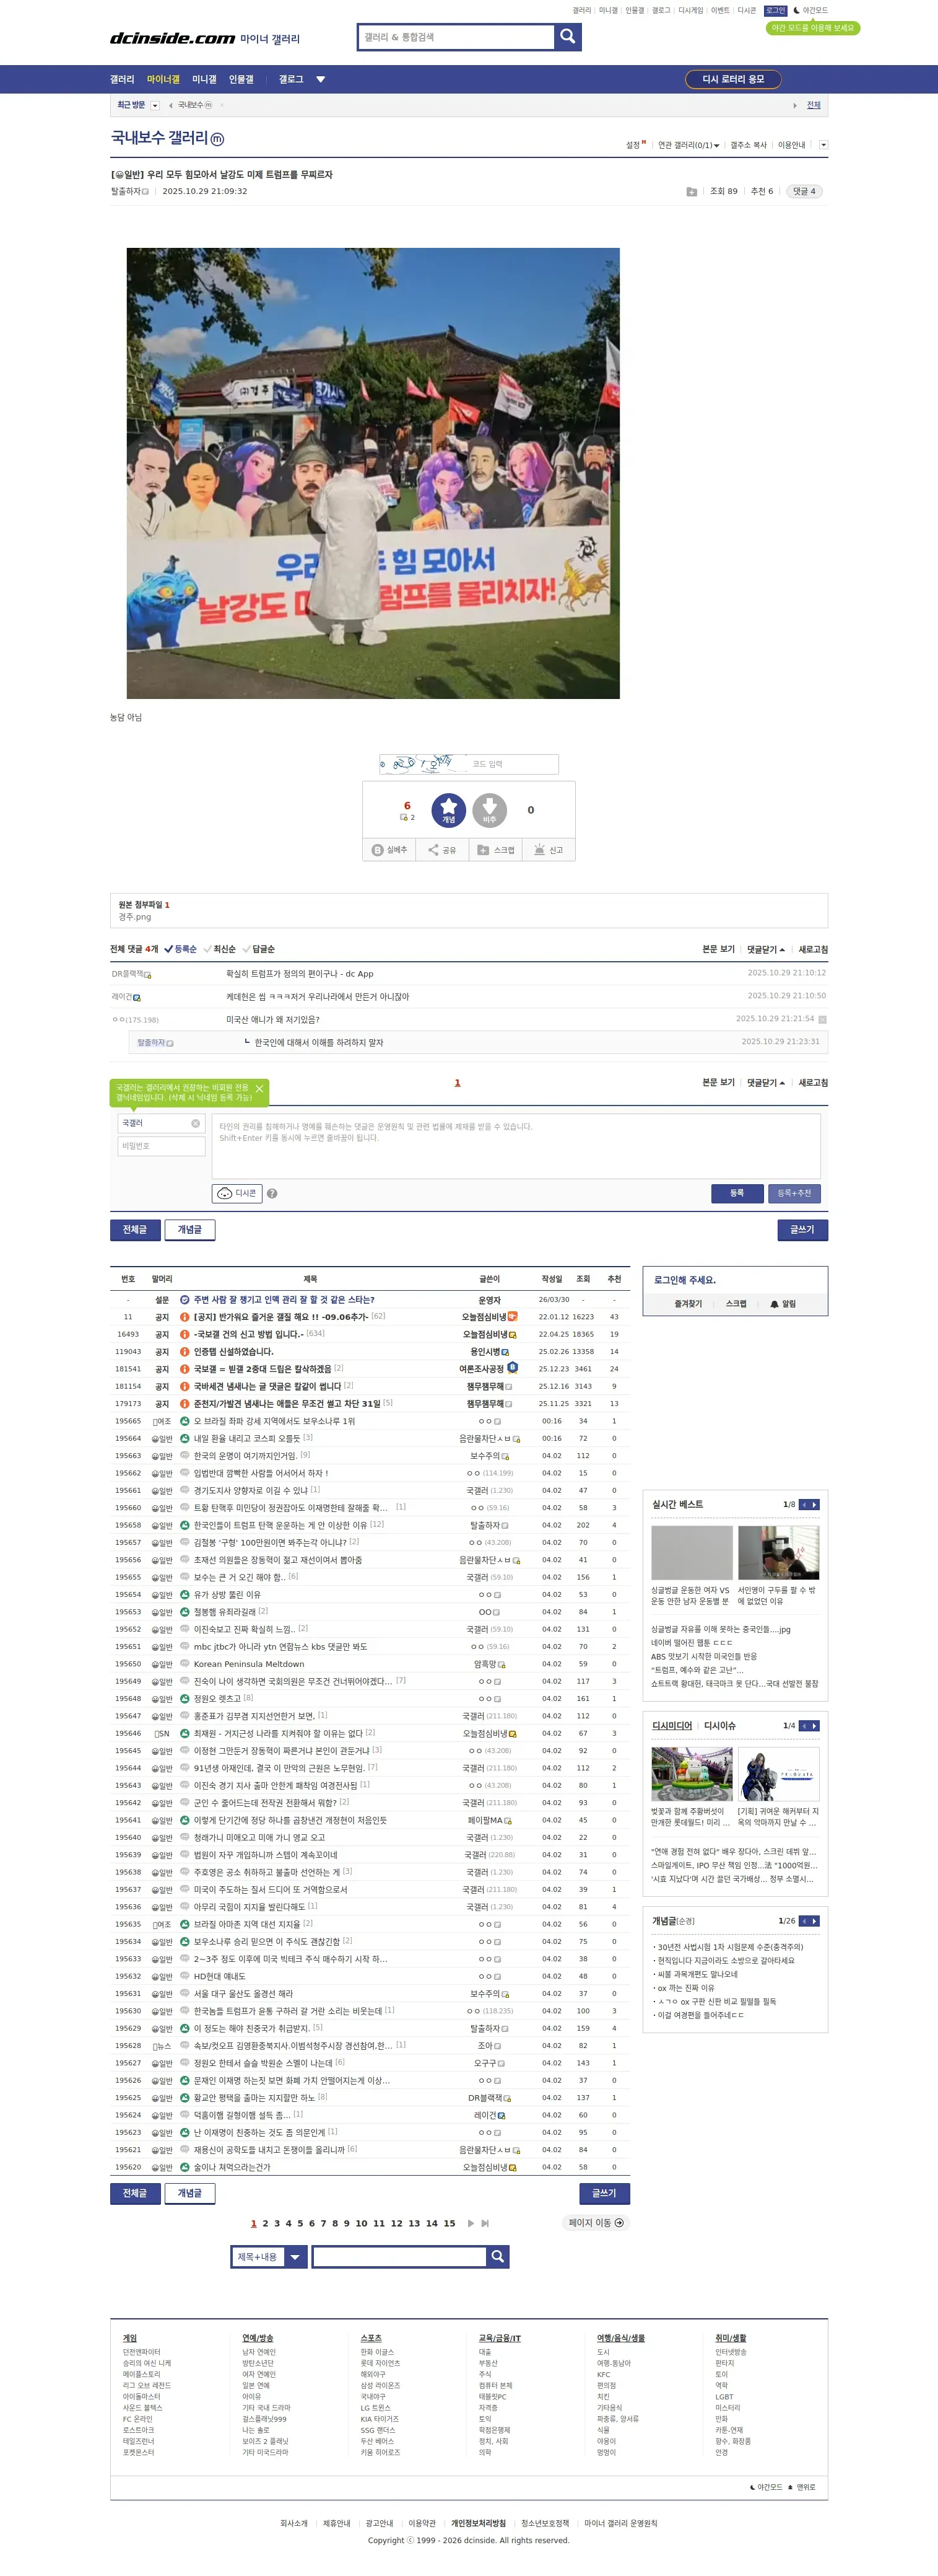This screenshot has width=938, height=2576.
Task: Click the 로그인 button at top
Action: (x=776, y=10)
